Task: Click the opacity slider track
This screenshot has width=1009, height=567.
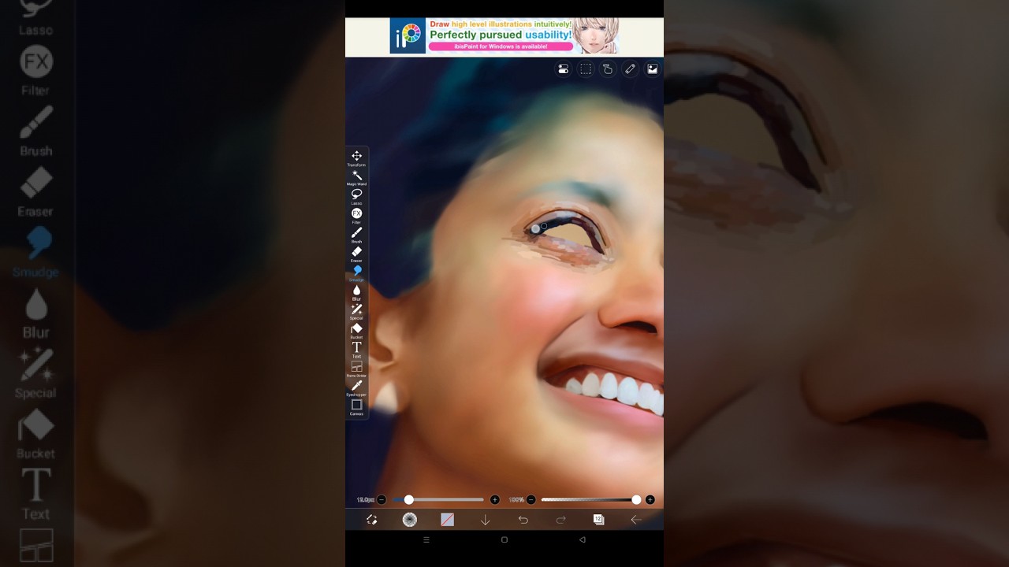Action: click(590, 500)
